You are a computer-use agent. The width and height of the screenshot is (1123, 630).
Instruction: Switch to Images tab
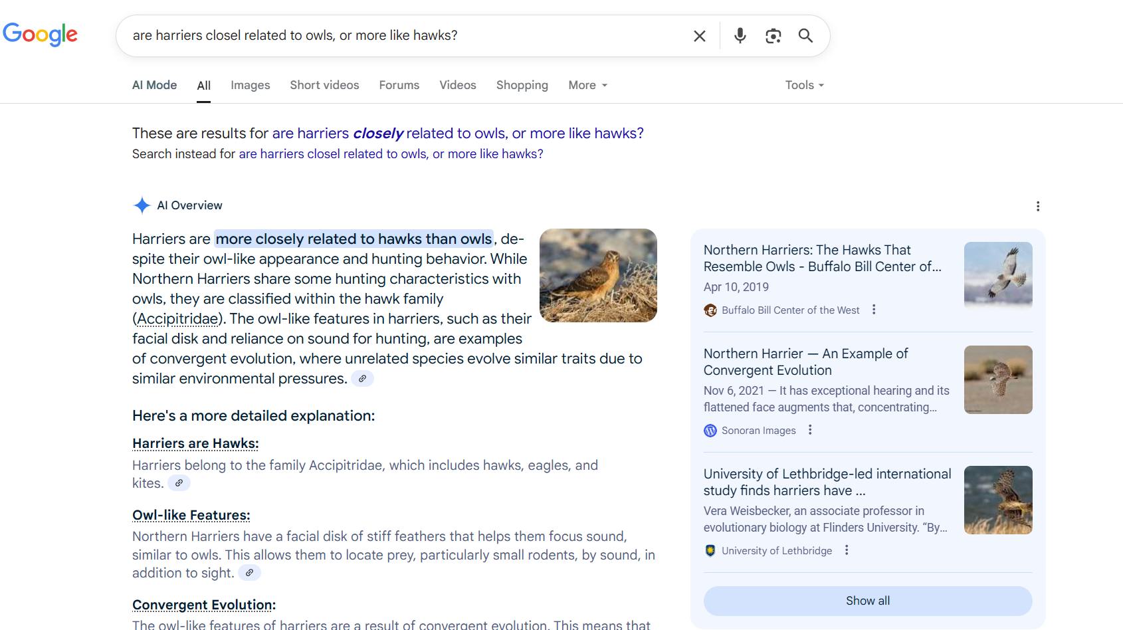[251, 85]
